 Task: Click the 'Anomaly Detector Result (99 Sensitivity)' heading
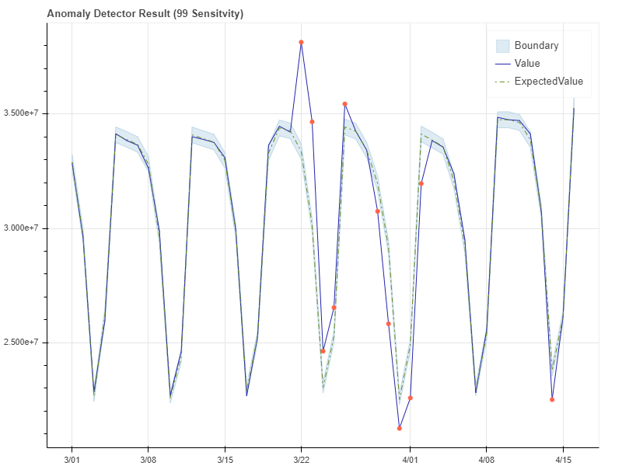144,13
